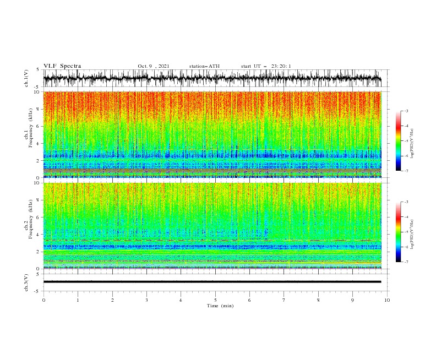Click the '3' tick on the time axis

pos(146,300)
